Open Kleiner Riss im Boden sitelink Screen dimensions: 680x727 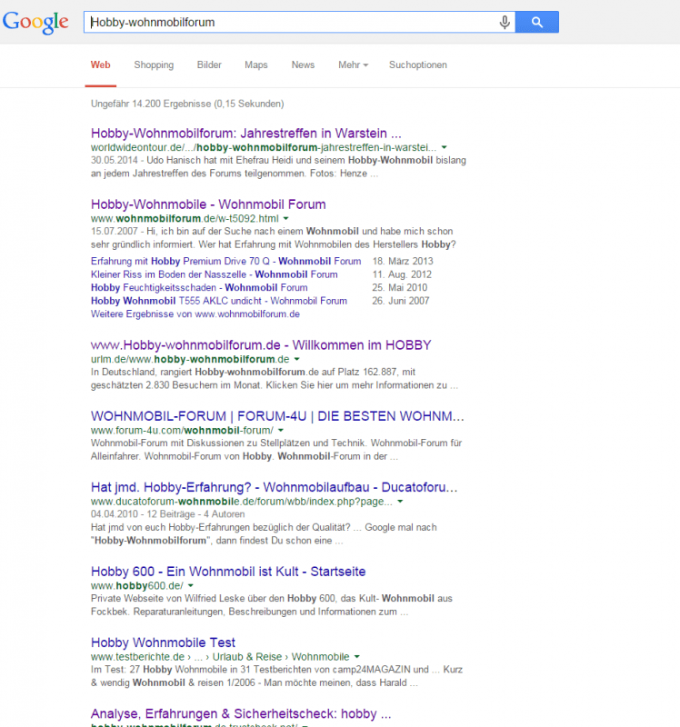pyautogui.click(x=214, y=274)
